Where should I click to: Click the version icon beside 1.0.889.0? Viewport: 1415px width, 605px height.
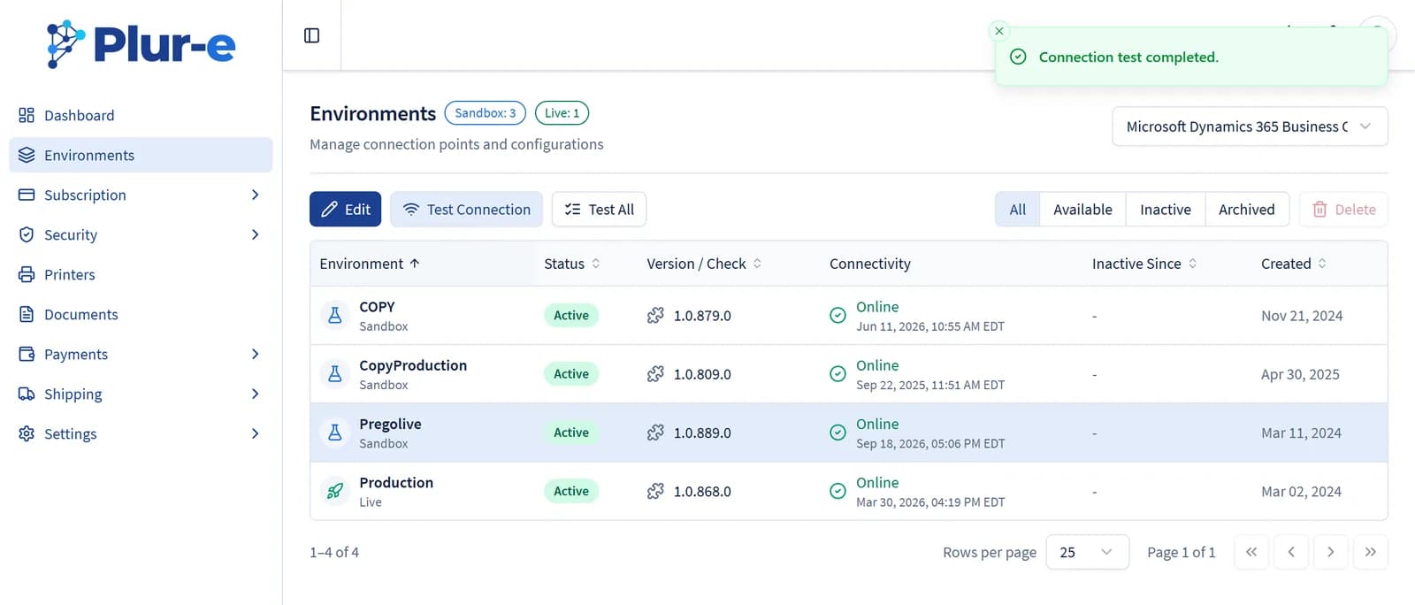655,433
